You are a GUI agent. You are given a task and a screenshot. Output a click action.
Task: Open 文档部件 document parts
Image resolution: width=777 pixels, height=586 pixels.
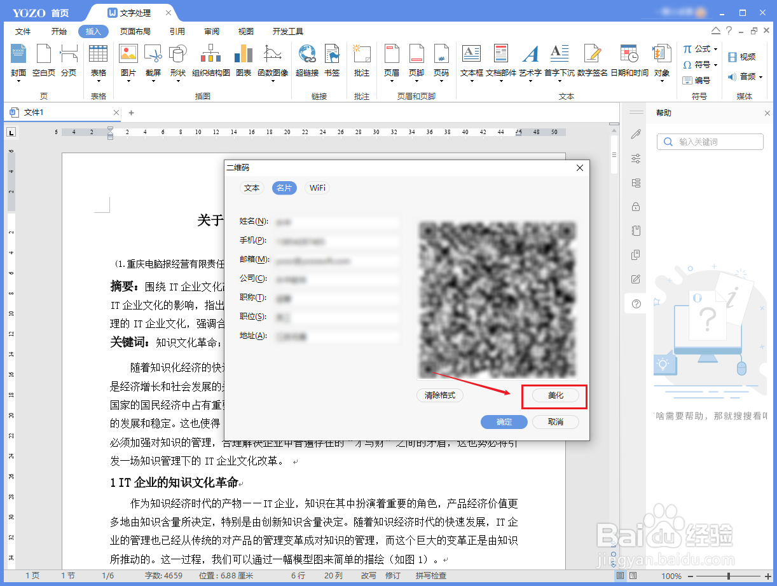(x=501, y=62)
